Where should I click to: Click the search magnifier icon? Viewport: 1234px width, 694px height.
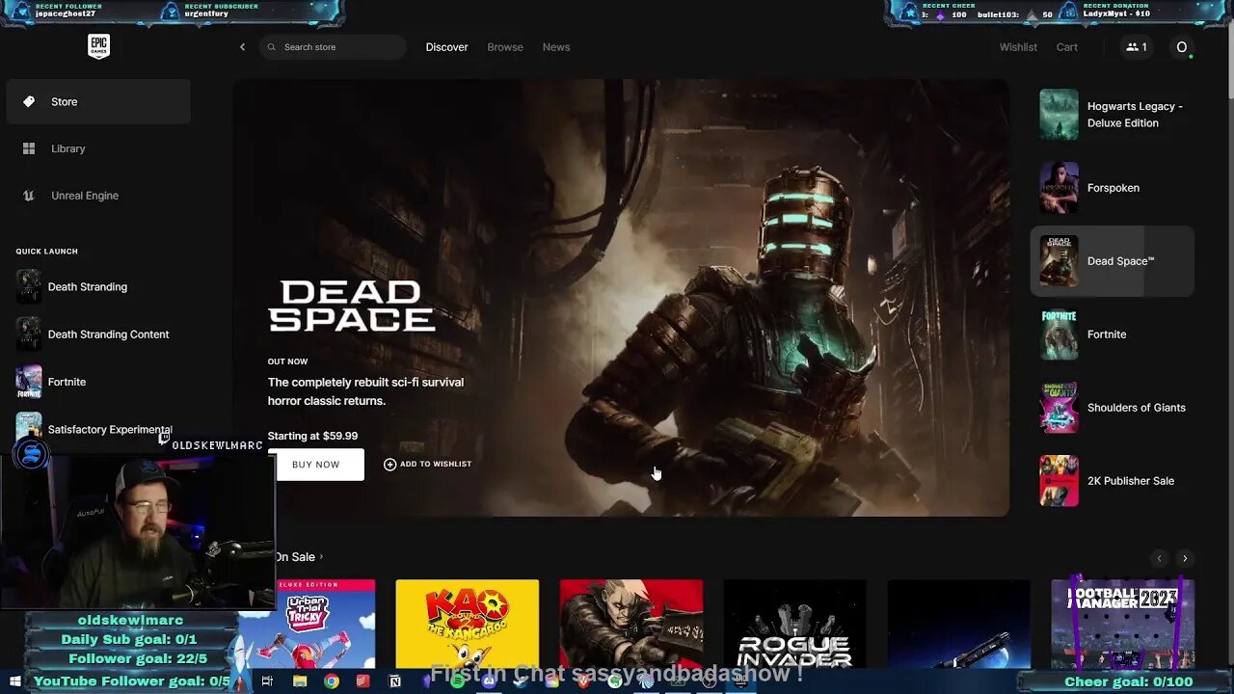[x=272, y=47]
